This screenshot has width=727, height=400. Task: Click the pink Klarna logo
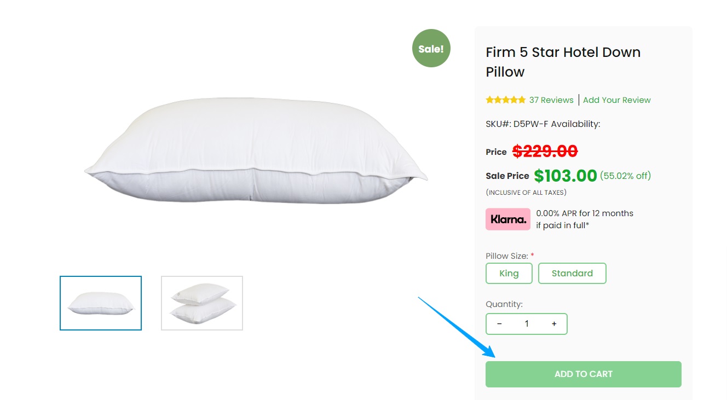coord(507,219)
